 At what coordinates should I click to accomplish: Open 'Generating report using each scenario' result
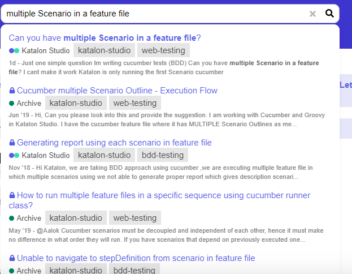tap(114, 143)
